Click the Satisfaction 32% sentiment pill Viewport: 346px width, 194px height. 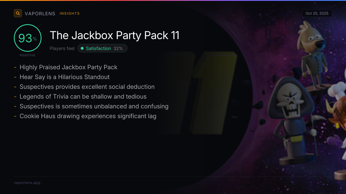pos(102,48)
